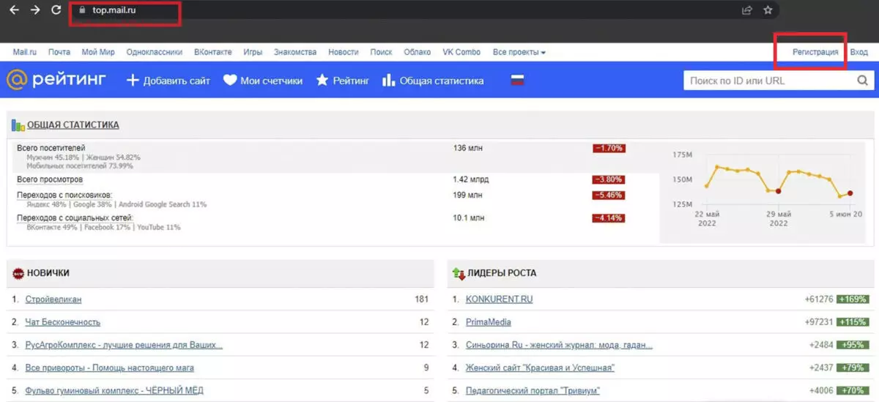Open the @ Рейтинг logo
This screenshot has width=879, height=402.
pos(56,80)
